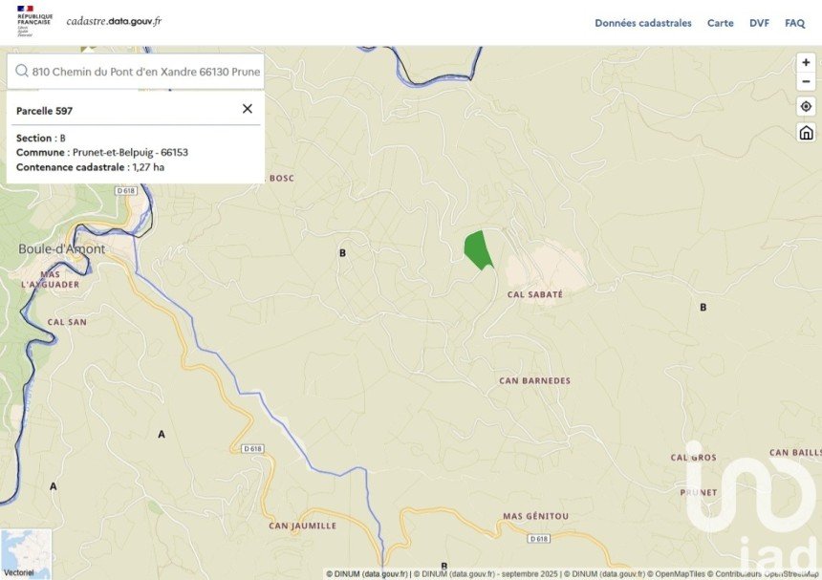Click the search magnifier icon
Screen dimensions: 822x580
tap(21, 71)
